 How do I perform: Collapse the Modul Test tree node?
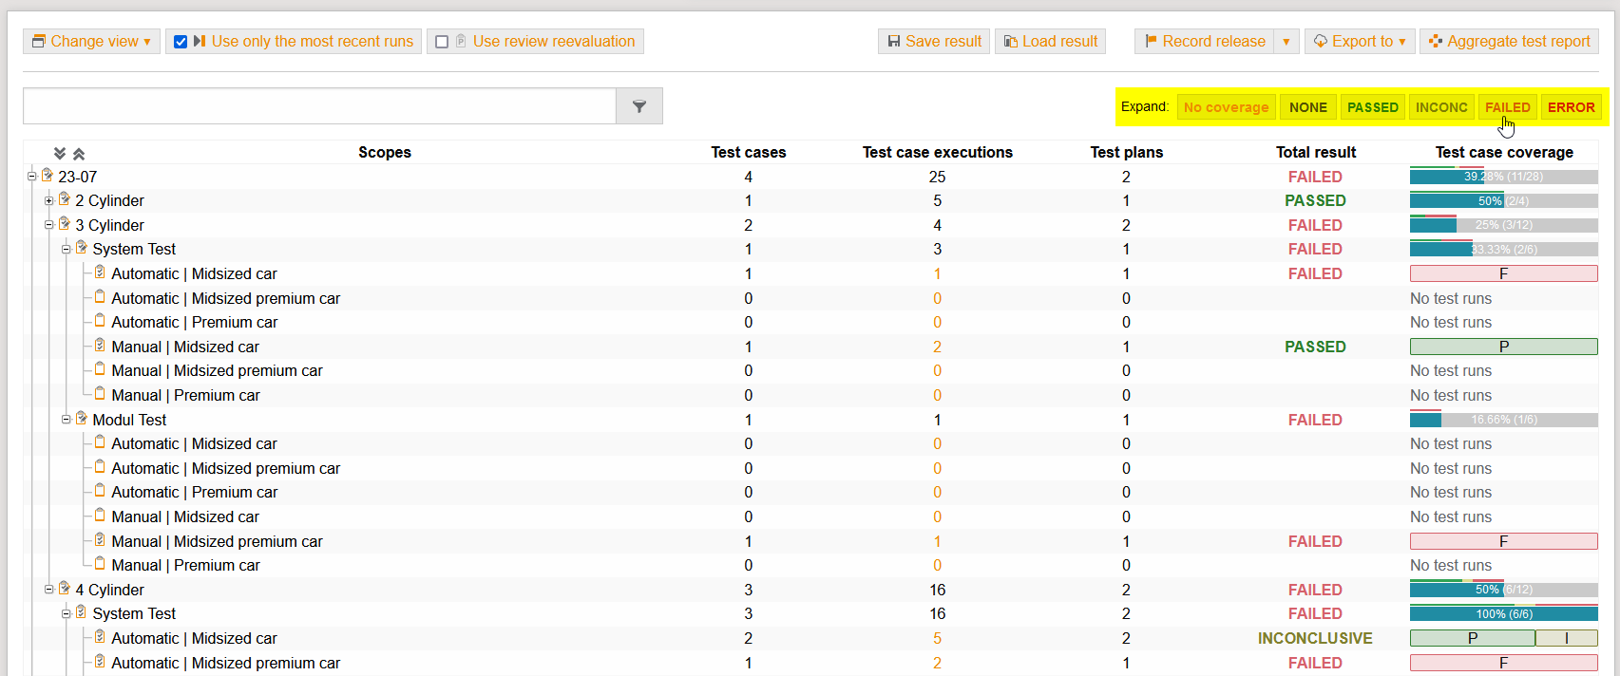(x=67, y=420)
